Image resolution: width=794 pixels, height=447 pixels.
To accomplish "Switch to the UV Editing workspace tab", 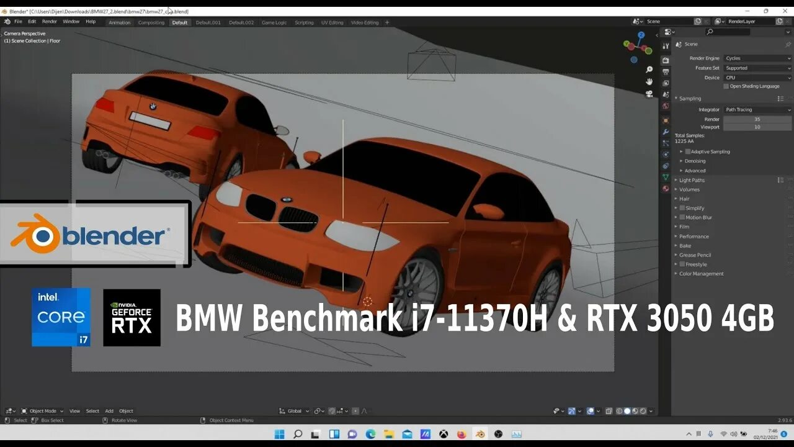I will 332,22.
